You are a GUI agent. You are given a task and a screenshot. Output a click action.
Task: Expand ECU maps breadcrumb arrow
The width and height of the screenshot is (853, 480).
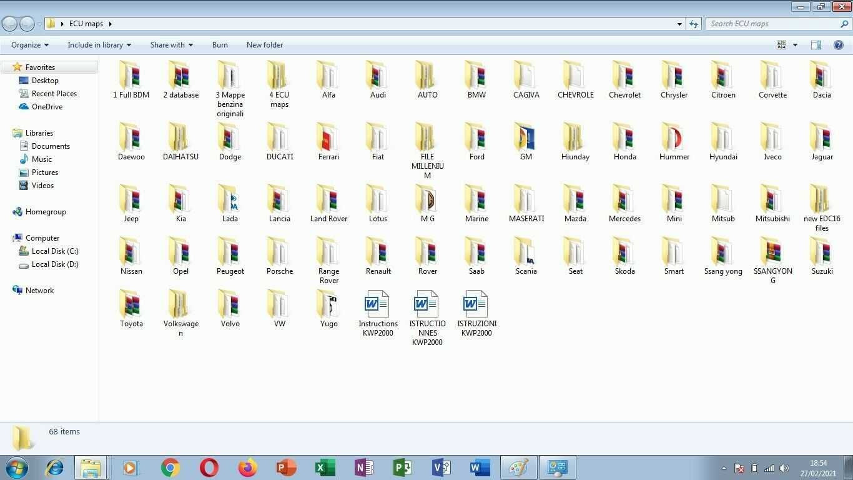point(110,24)
